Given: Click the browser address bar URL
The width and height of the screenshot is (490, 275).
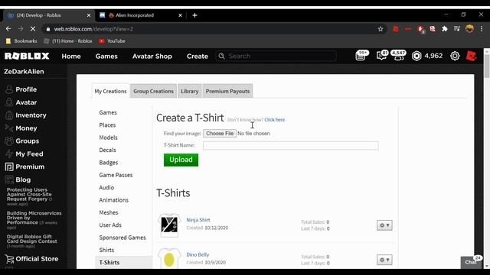Looking at the screenshot, I should 93,29.
